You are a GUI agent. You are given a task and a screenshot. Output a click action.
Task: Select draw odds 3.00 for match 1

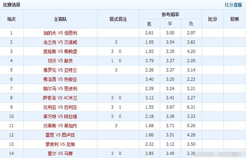pyautogui.click(x=170, y=33)
